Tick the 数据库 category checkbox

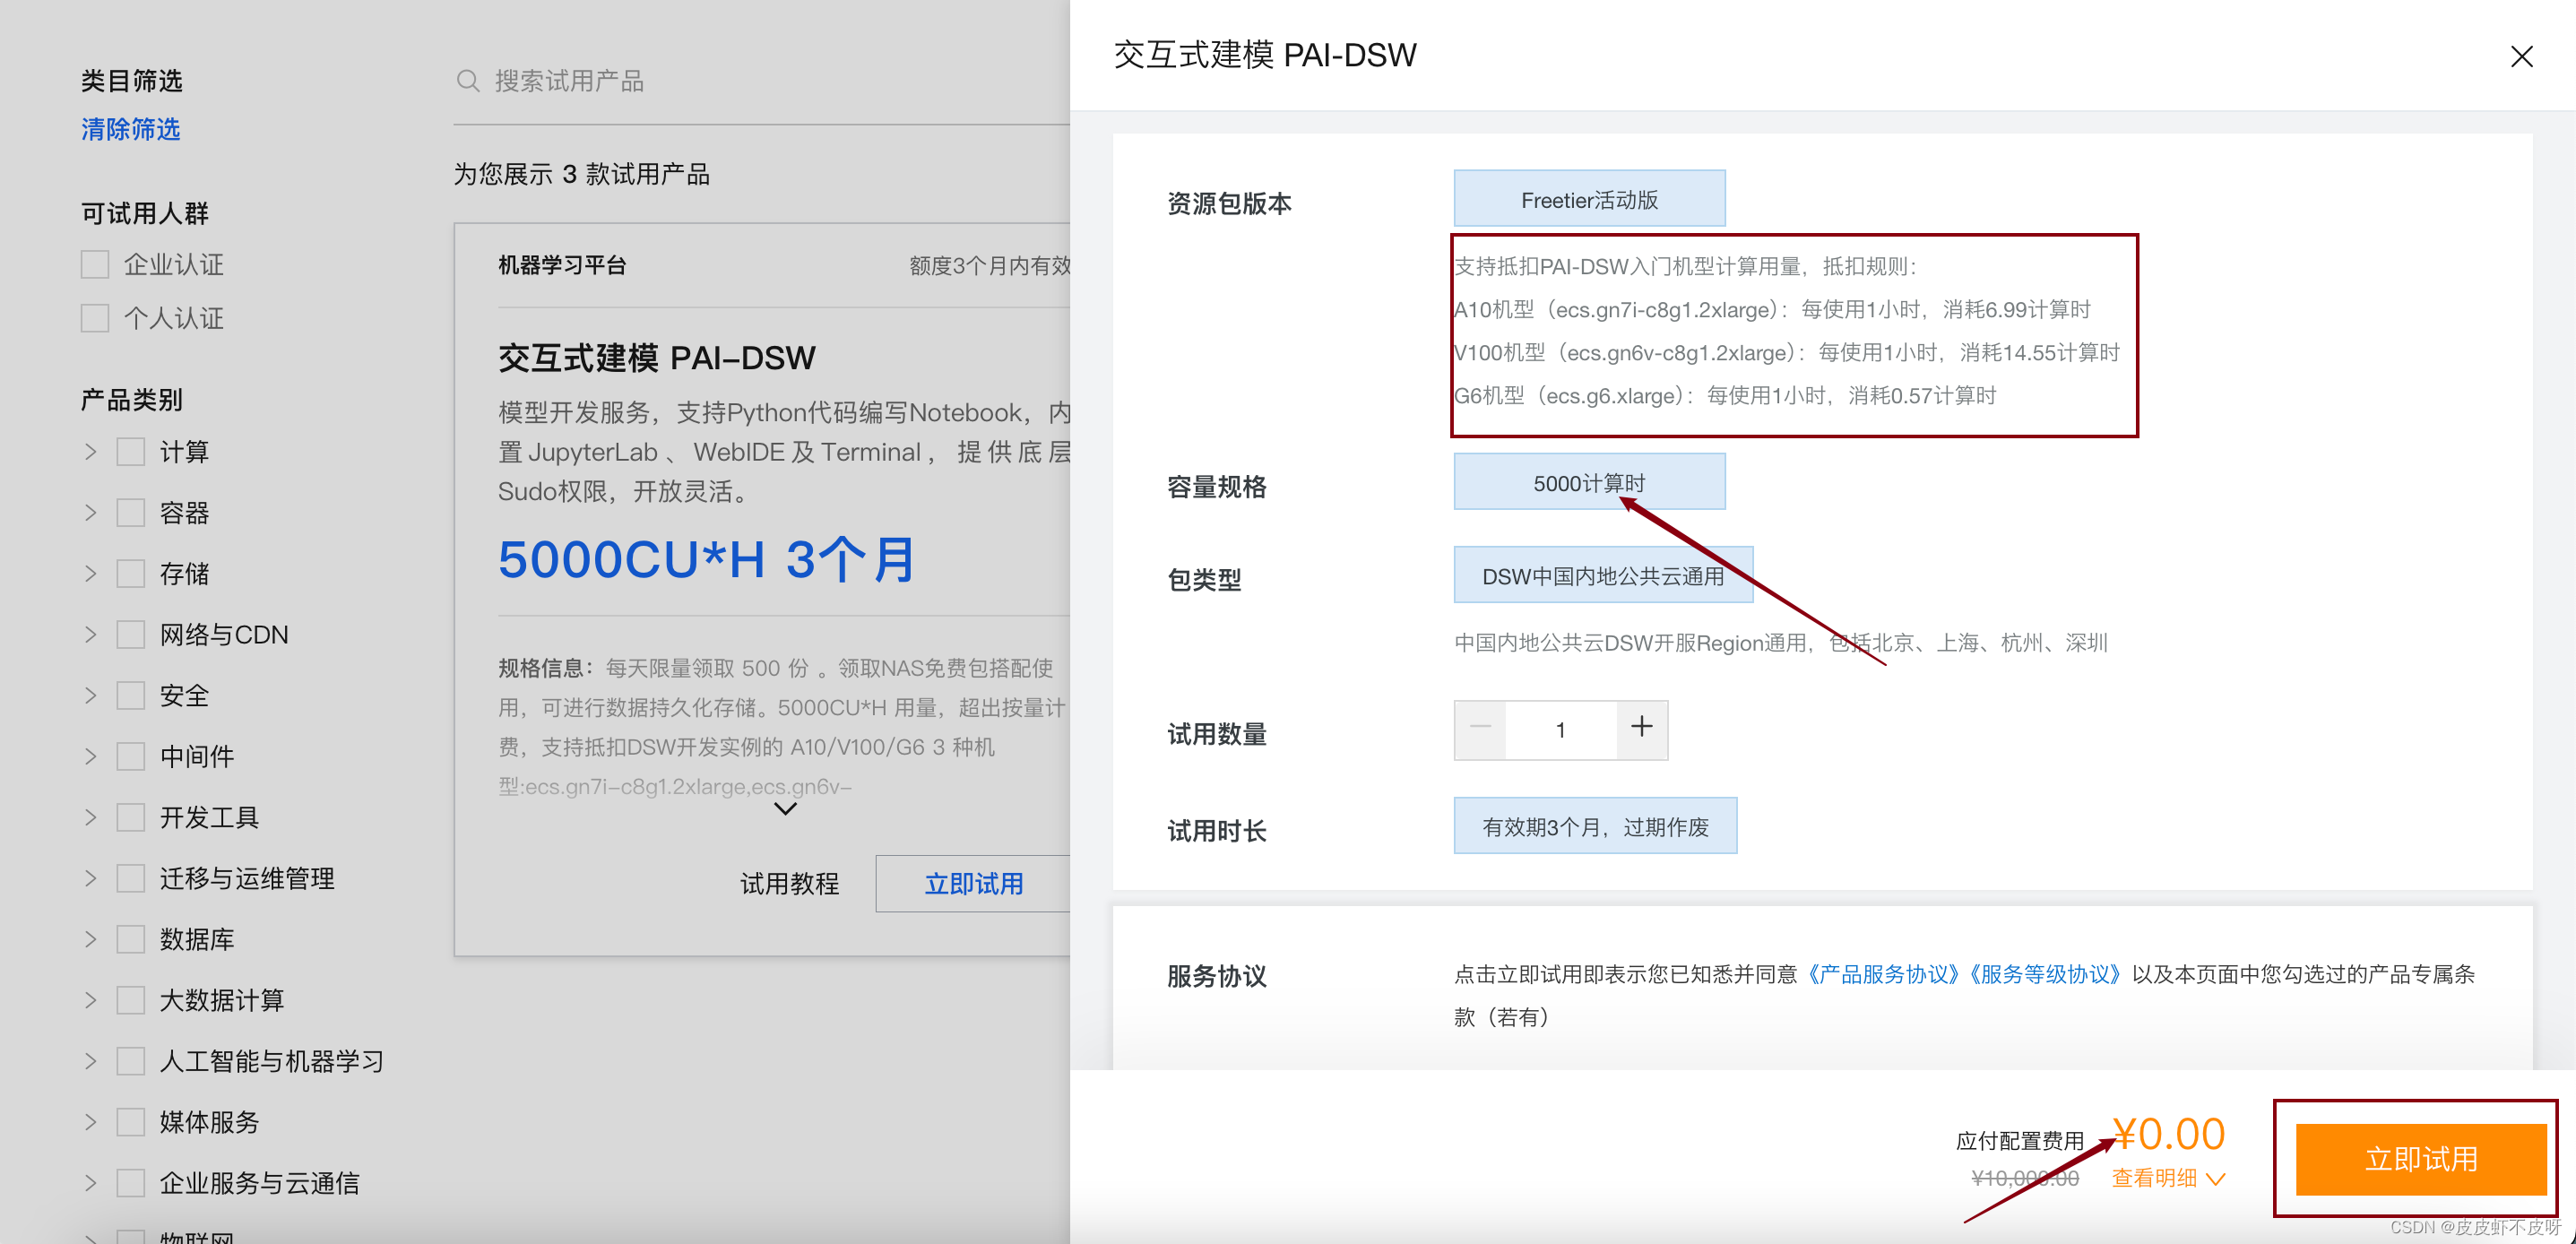point(131,940)
